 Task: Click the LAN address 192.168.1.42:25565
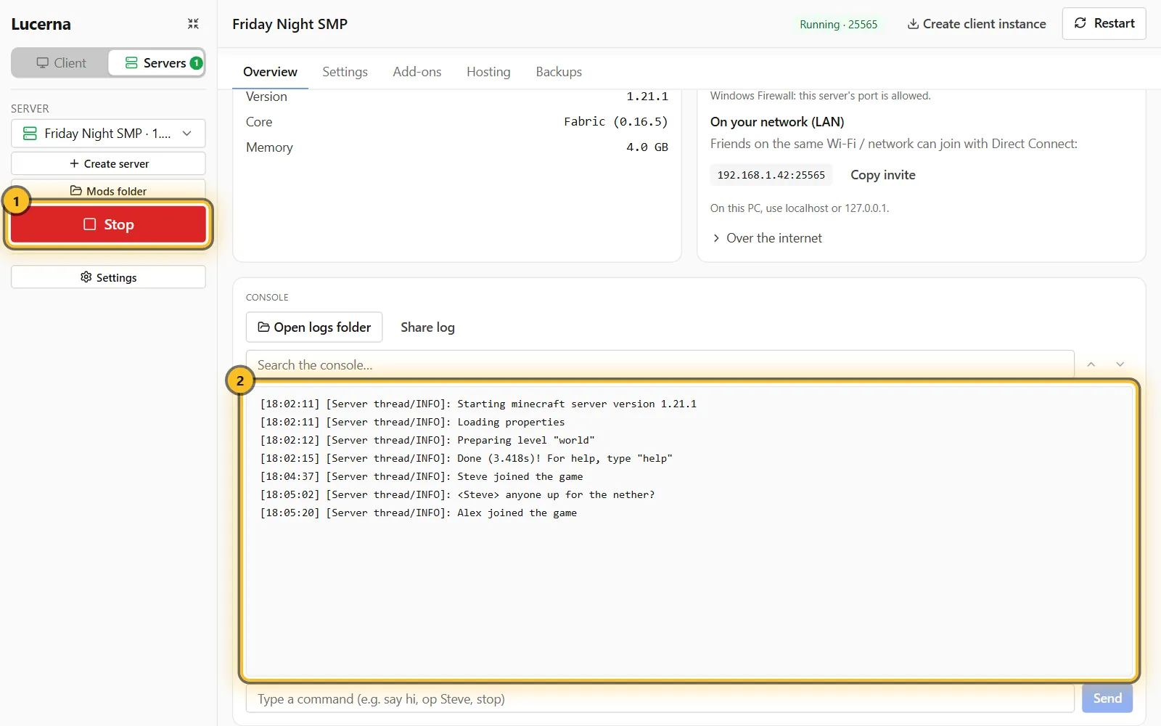point(771,175)
